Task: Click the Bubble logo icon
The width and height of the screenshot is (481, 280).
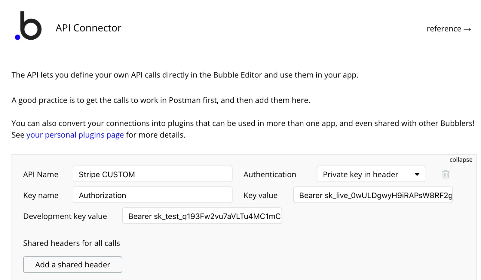Action: (x=28, y=26)
